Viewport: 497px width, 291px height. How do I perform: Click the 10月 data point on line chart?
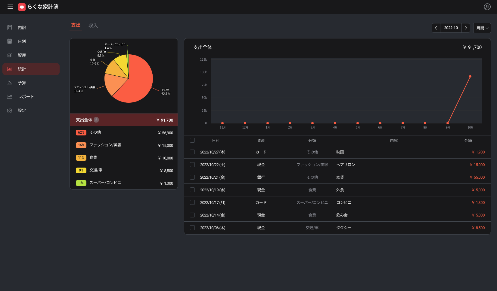click(470, 76)
